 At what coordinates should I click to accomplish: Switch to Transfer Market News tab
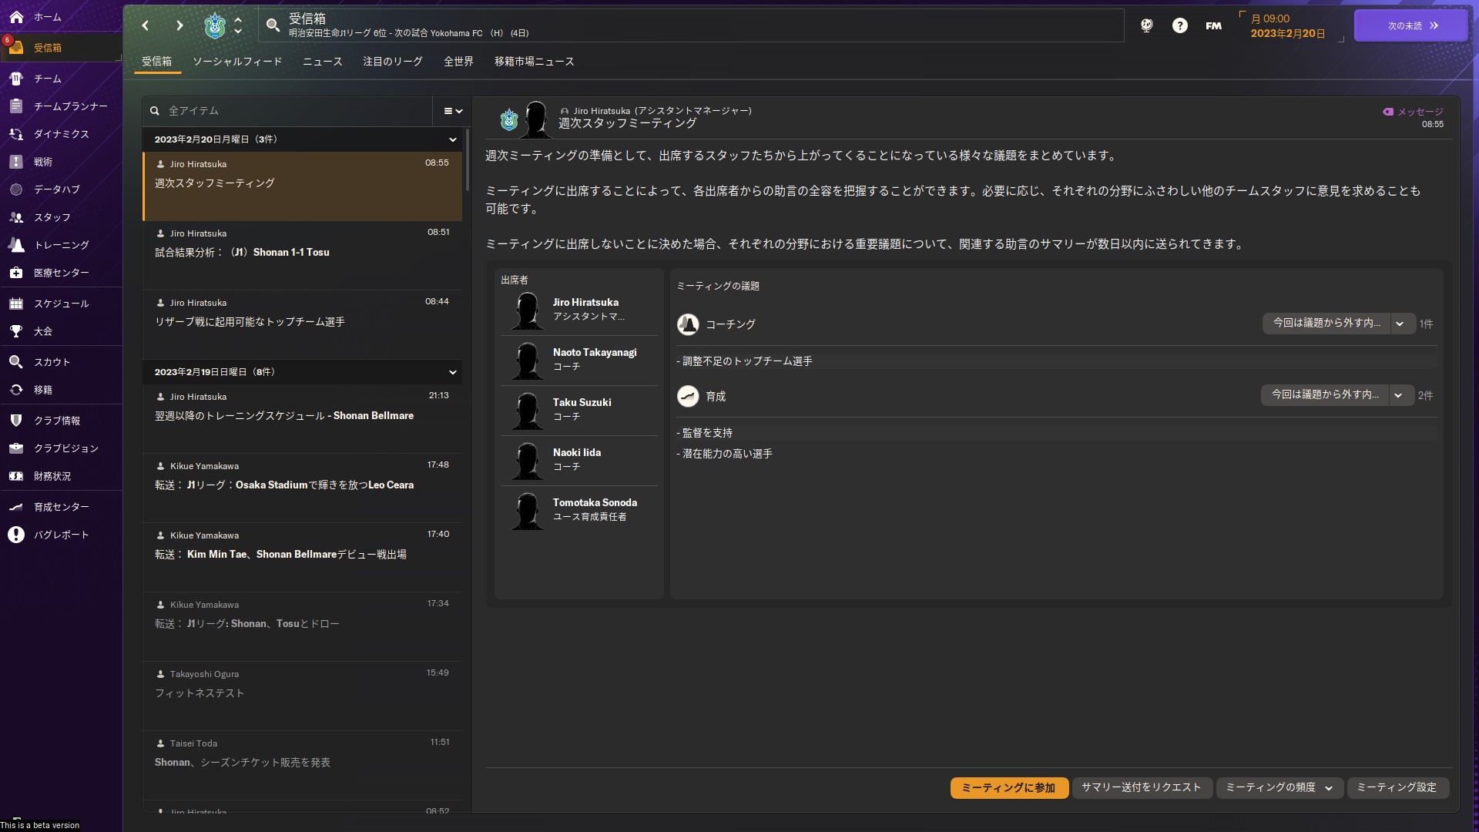534,62
